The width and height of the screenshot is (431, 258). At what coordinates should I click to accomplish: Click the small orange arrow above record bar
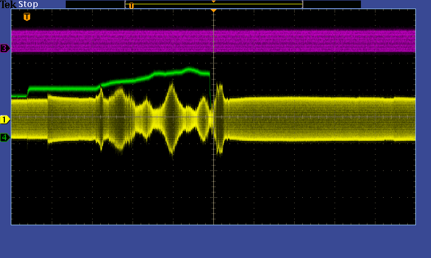(x=213, y=2)
